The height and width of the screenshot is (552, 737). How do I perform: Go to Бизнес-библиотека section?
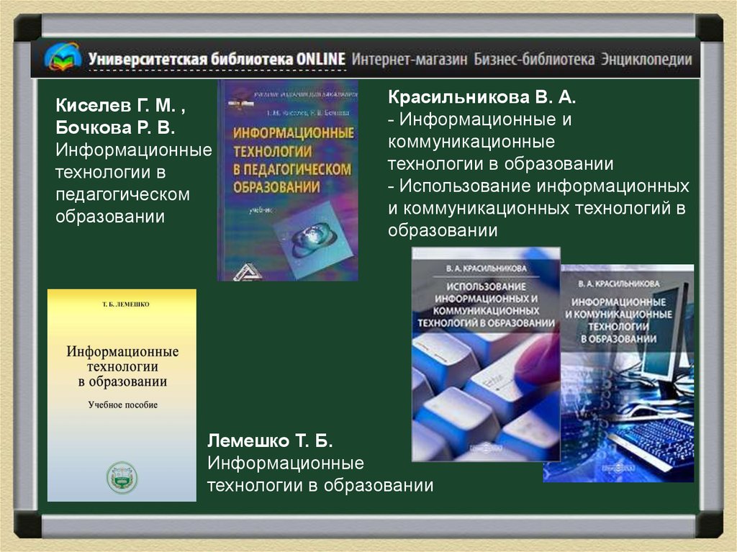pos(534,59)
